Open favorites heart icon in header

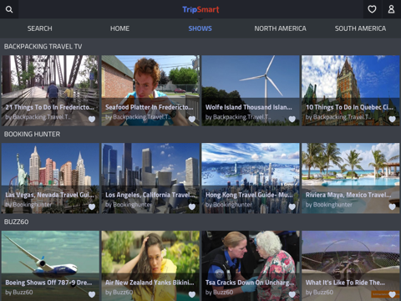tap(372, 9)
